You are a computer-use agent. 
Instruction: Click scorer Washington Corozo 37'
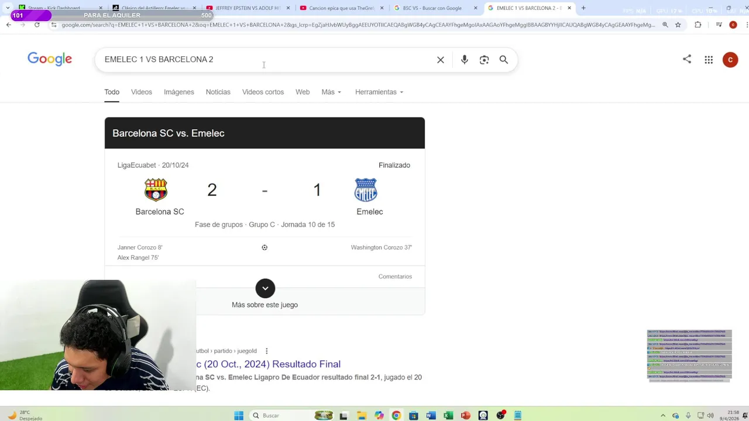tap(382, 247)
